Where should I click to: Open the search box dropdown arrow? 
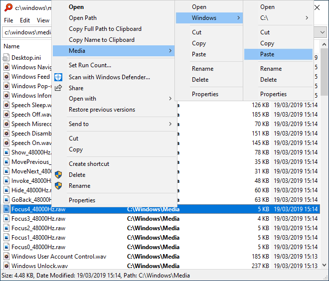(x=323, y=32)
